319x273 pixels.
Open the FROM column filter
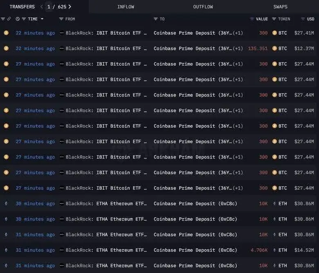tap(61, 19)
